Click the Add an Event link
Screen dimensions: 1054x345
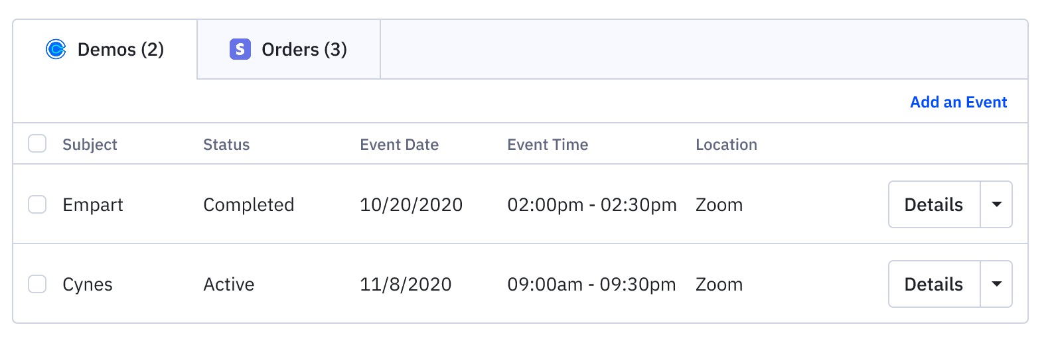(x=958, y=102)
